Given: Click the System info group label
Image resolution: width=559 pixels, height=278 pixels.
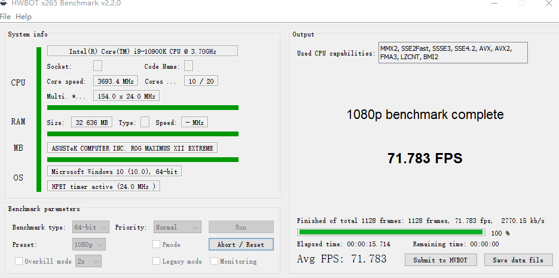Looking at the screenshot, I should tap(28, 34).
